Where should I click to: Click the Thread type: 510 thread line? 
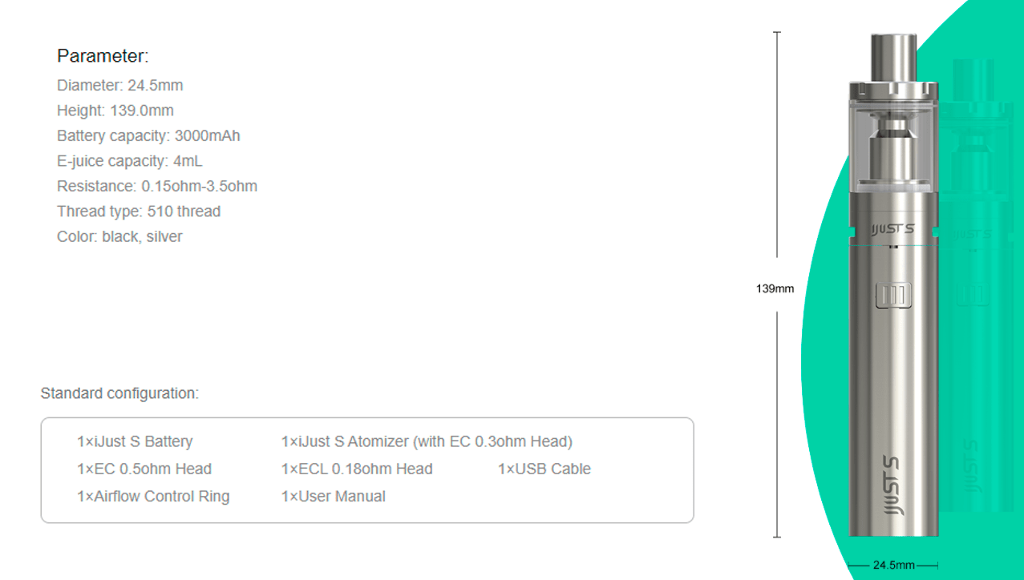139,211
